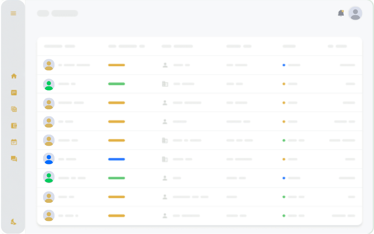The image size is (374, 234).
Task: Click the green status dot in the last row
Action: tap(284, 216)
